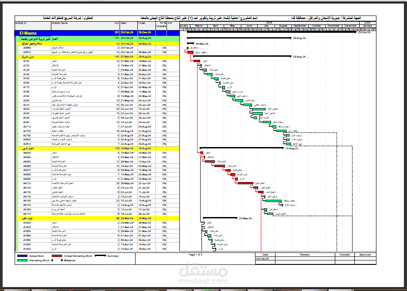407x291 pixels.
Task: Click the 15-Aug-24 summary bar label
Action: click(292, 148)
